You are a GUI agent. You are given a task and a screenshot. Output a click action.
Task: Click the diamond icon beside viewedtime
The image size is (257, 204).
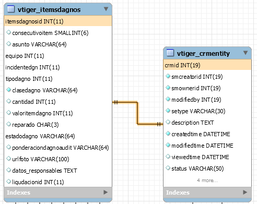[168, 157]
